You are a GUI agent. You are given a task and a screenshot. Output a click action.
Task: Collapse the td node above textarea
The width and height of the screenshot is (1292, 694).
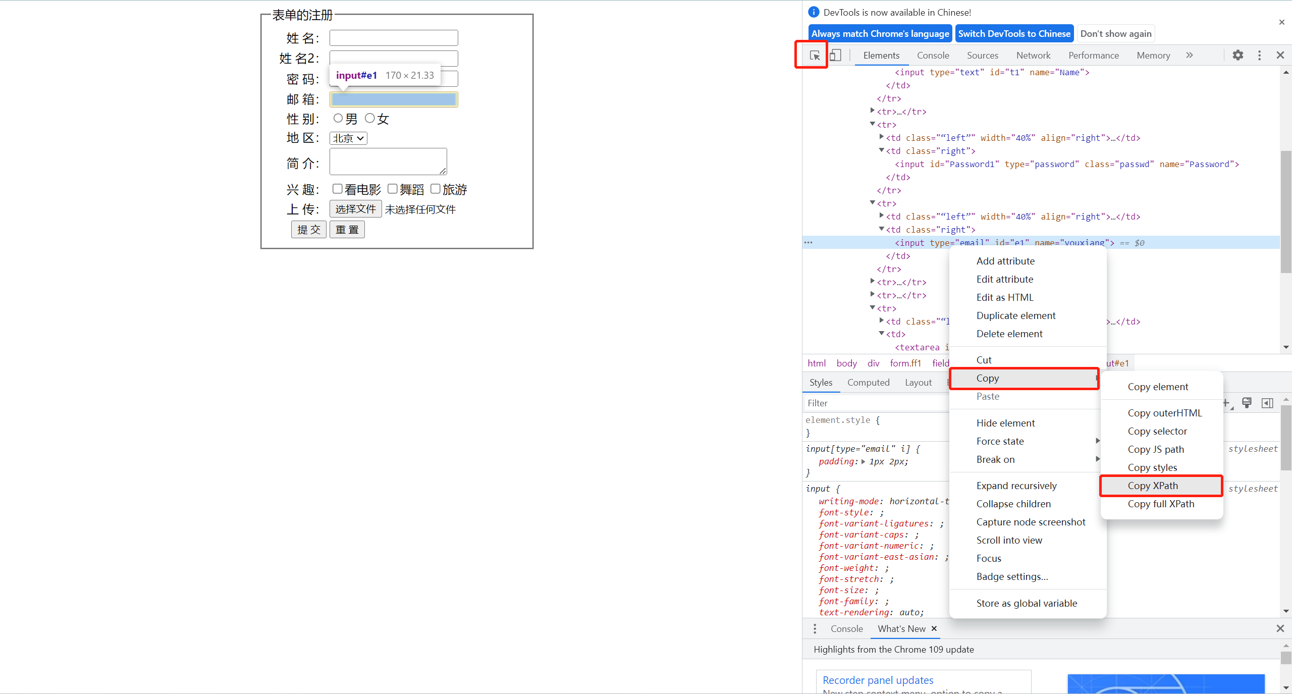point(882,334)
